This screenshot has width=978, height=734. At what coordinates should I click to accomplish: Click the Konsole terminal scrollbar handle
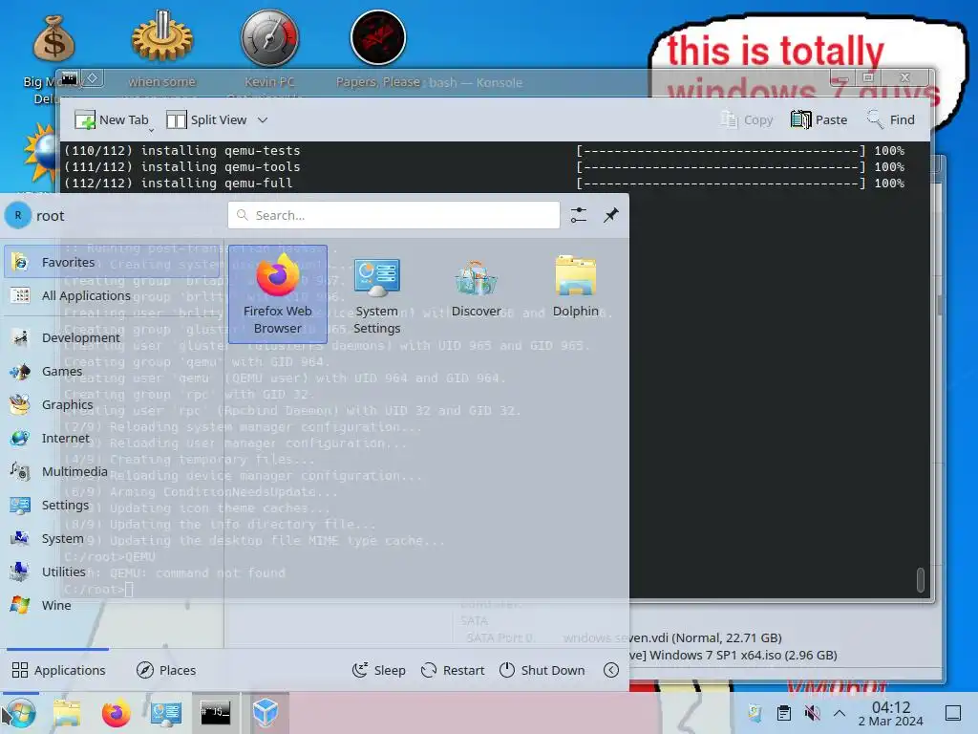point(920,580)
